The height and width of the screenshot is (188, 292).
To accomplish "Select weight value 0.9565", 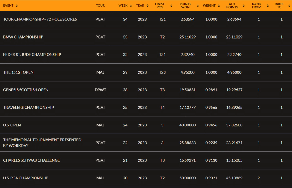I will pos(211,107).
